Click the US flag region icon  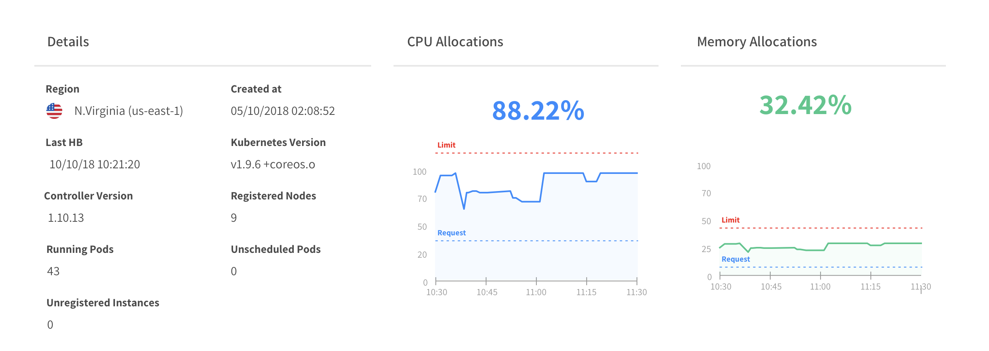54,111
